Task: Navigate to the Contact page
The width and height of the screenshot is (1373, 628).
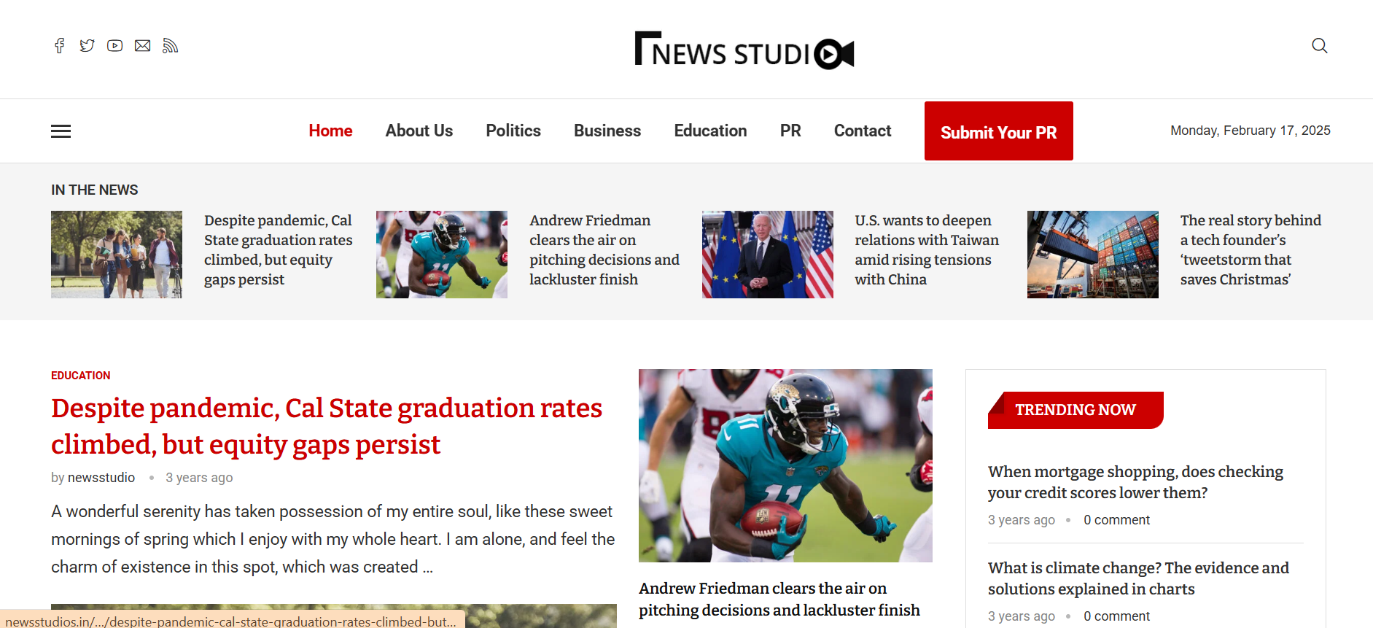Action: (862, 131)
